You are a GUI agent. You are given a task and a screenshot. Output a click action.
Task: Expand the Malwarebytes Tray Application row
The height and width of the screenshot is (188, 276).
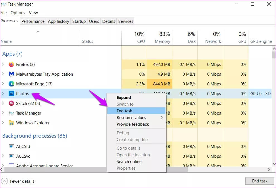click(3, 74)
